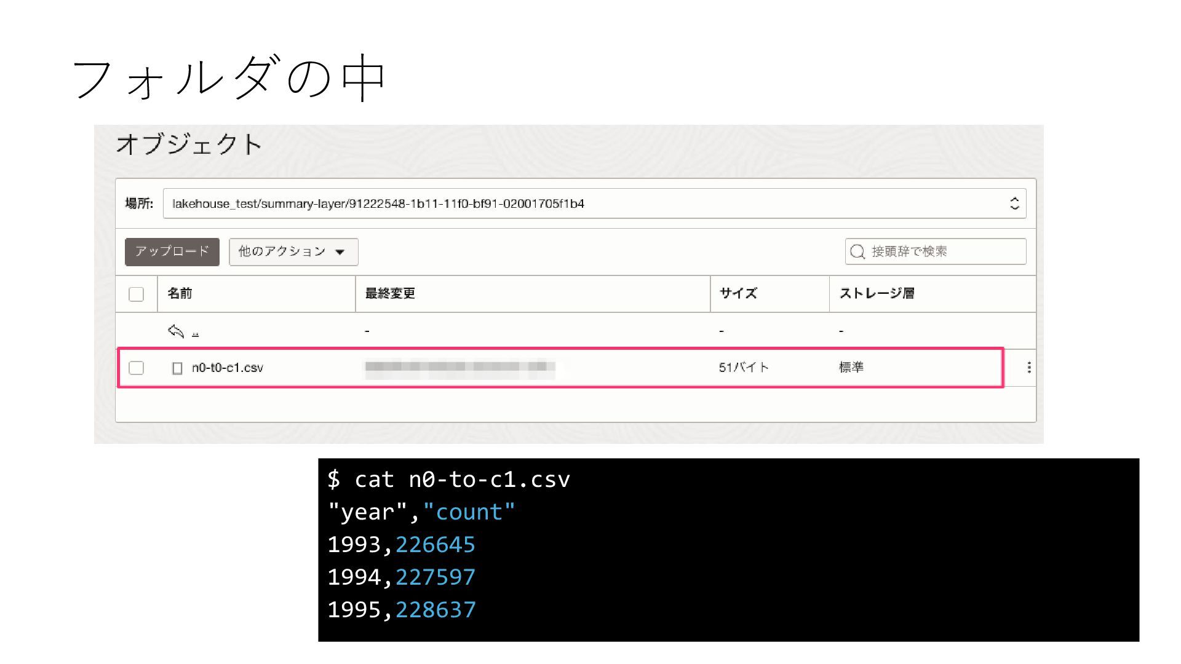Sort by the 最終変更 column header
Screen dimensions: 1181x664
tap(390, 294)
